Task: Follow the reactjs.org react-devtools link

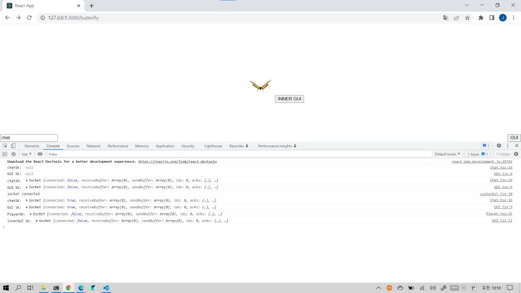Action: tap(177, 161)
